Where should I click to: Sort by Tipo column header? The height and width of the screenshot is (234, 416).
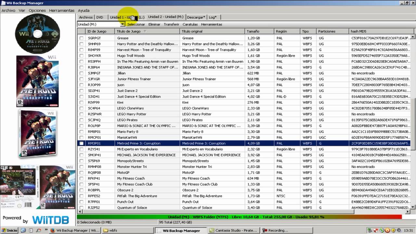[x=308, y=32]
